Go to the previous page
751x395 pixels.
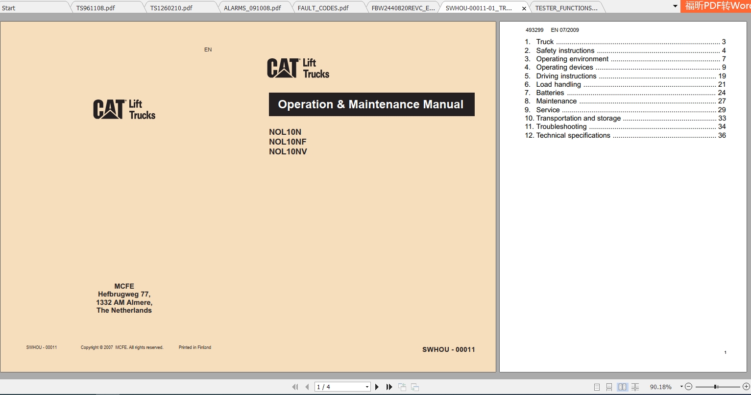(307, 387)
